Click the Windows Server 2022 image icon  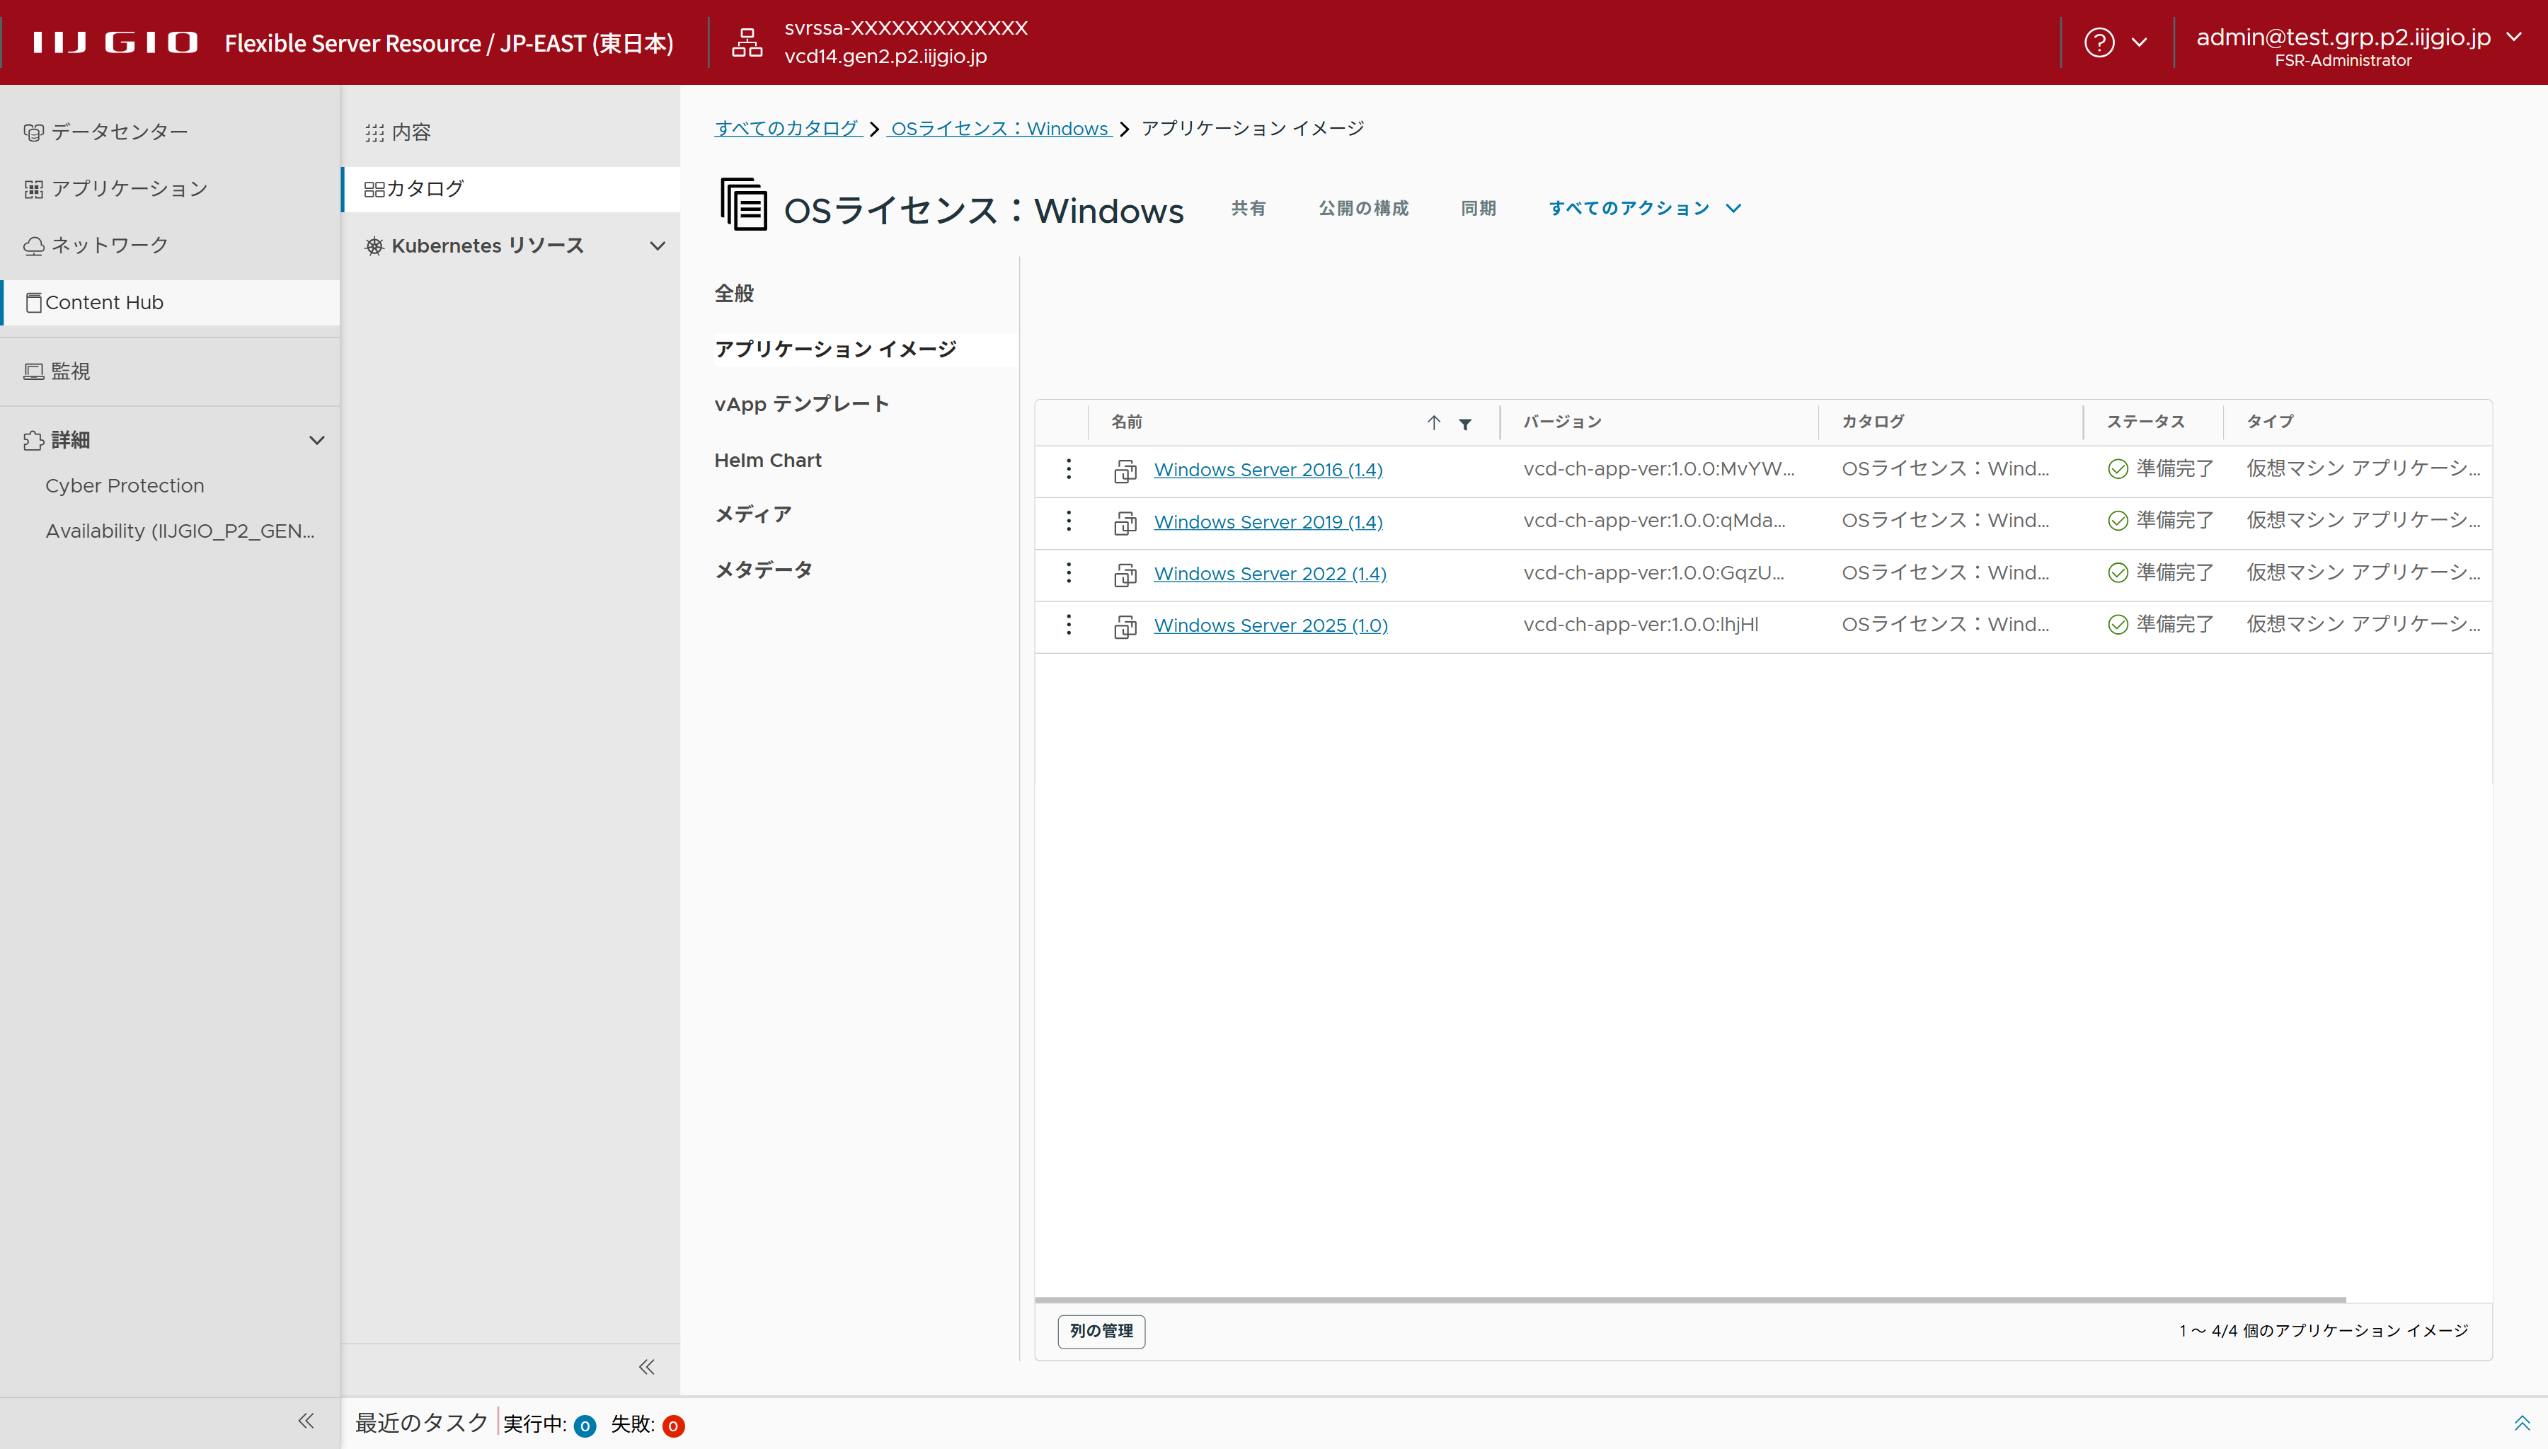point(1125,575)
